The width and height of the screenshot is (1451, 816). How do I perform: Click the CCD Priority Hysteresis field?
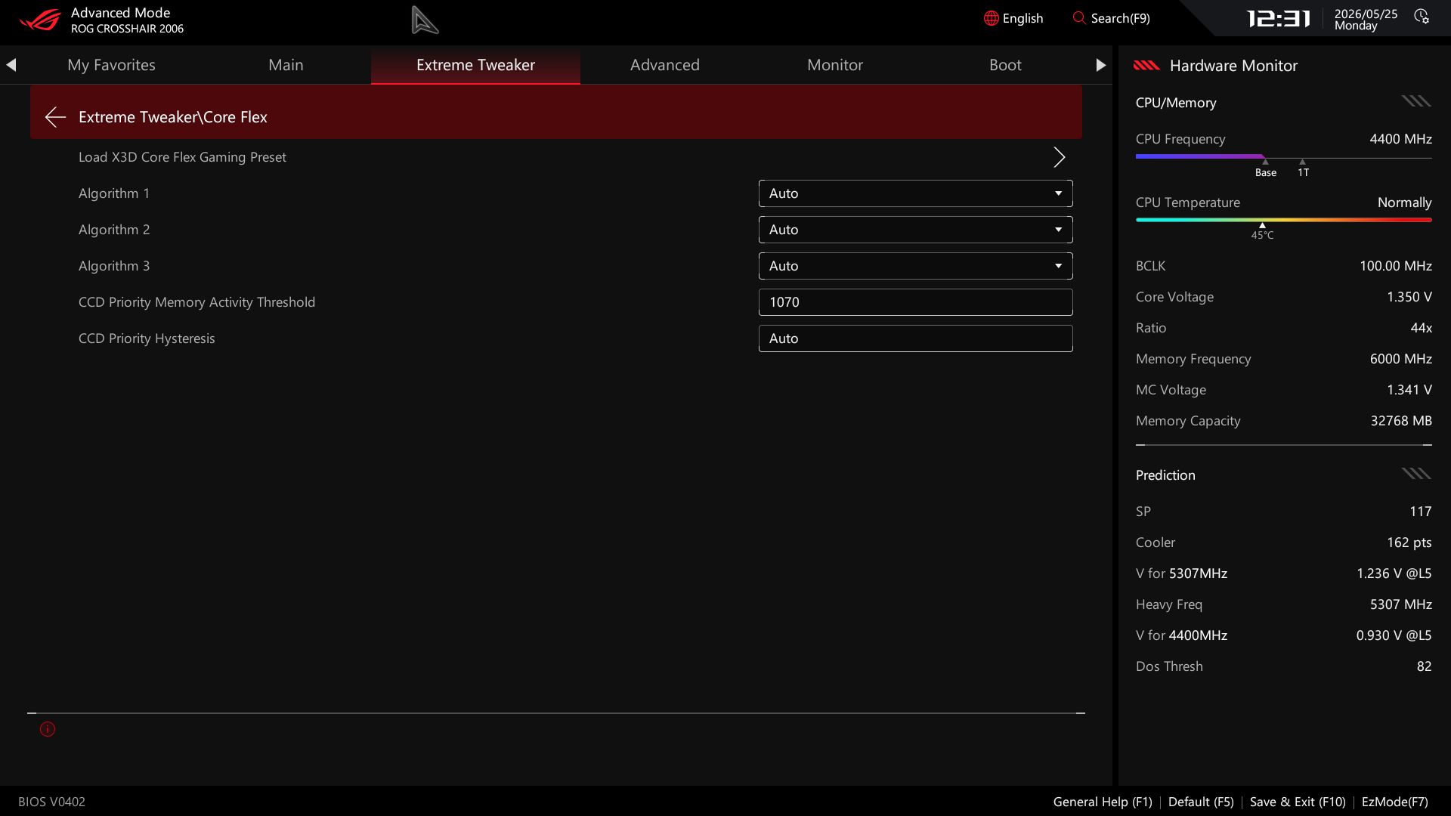click(x=915, y=338)
